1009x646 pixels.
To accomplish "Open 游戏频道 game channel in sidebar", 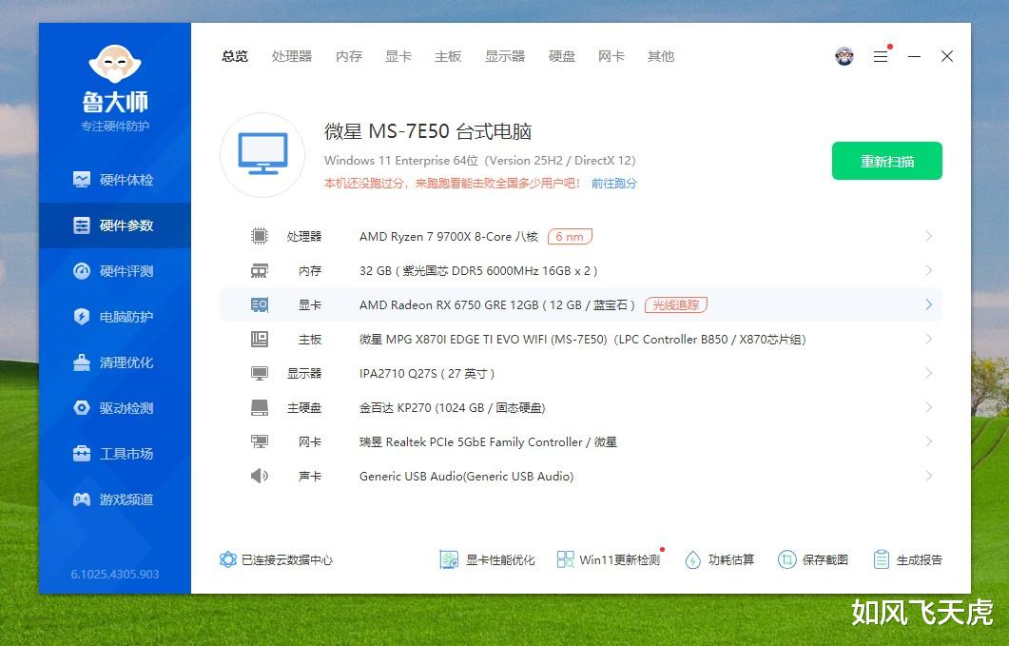I will pyautogui.click(x=114, y=499).
